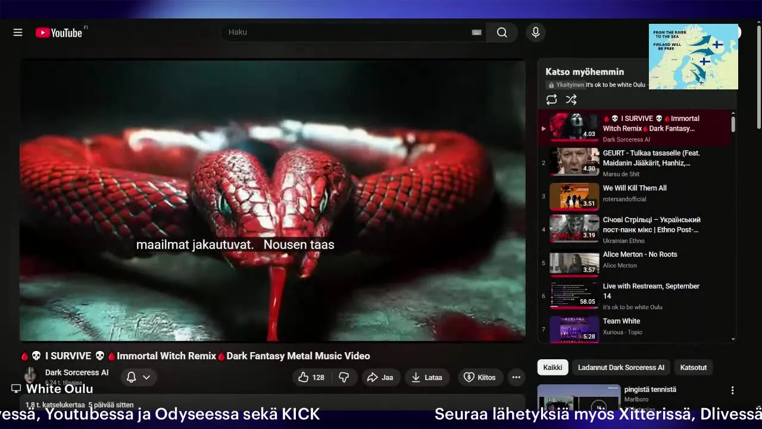Select the Kaikki filter chip
This screenshot has width=762, height=429.
(552, 368)
